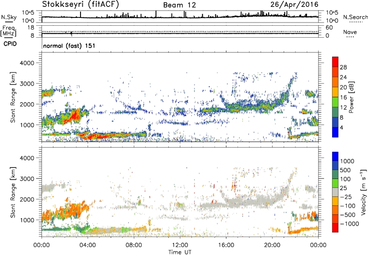Click the 'Velocity [m s-1]' colorbar label

tap(363, 192)
